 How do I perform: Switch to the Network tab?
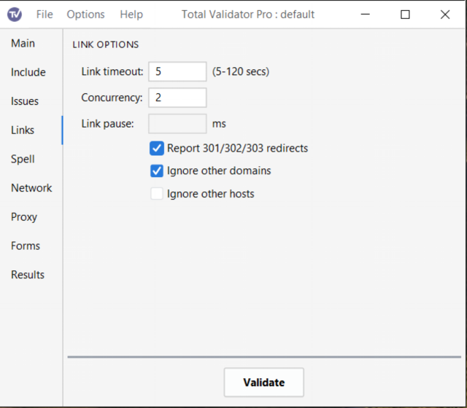(x=31, y=188)
